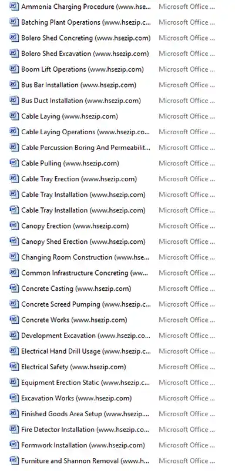Select the 'Boom Lift Operations' name text
The width and height of the screenshot is (235, 471).
pos(82,69)
